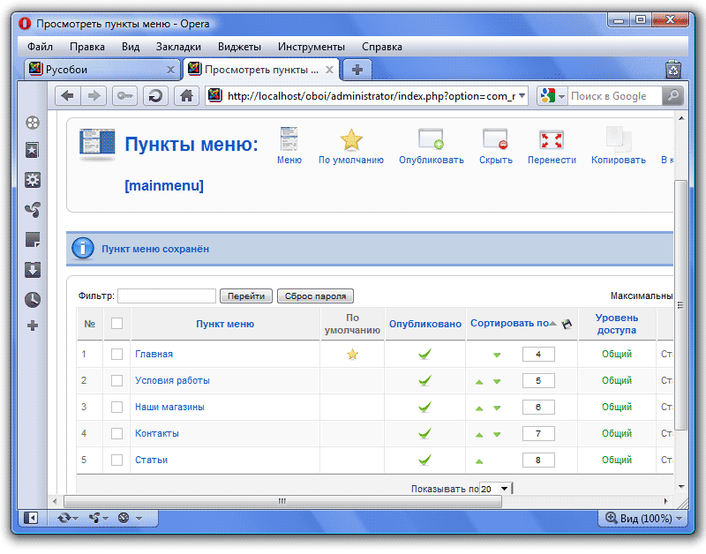Switch to the Русобои tab
706x554 pixels.
click(97, 69)
